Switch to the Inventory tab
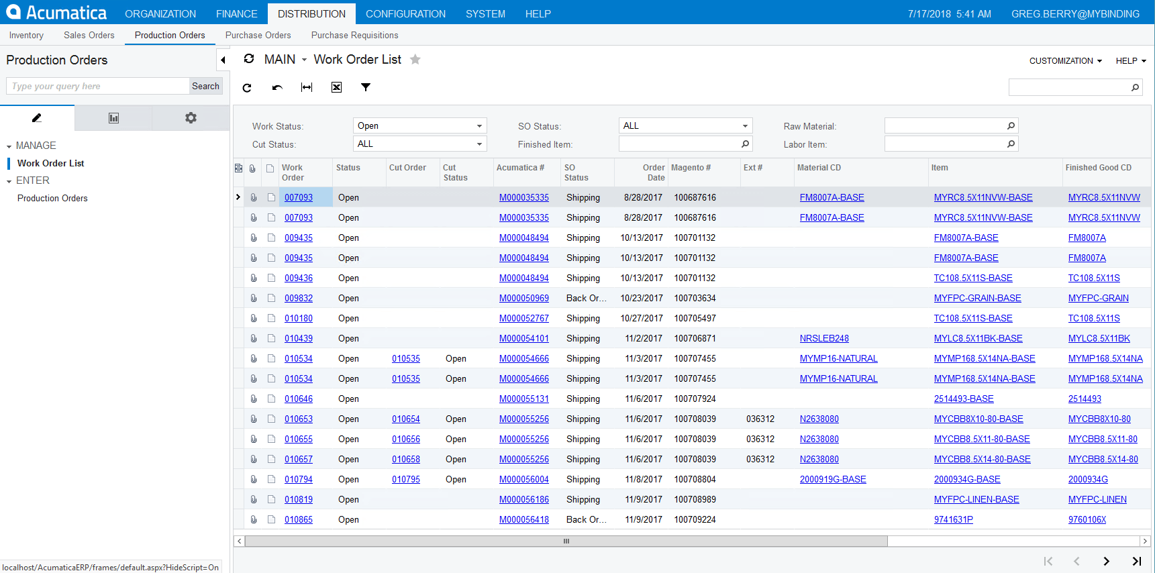This screenshot has width=1155, height=573. pos(26,36)
